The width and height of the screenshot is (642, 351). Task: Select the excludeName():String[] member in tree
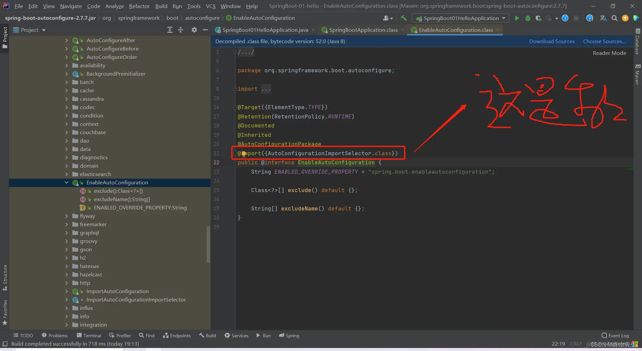point(122,199)
